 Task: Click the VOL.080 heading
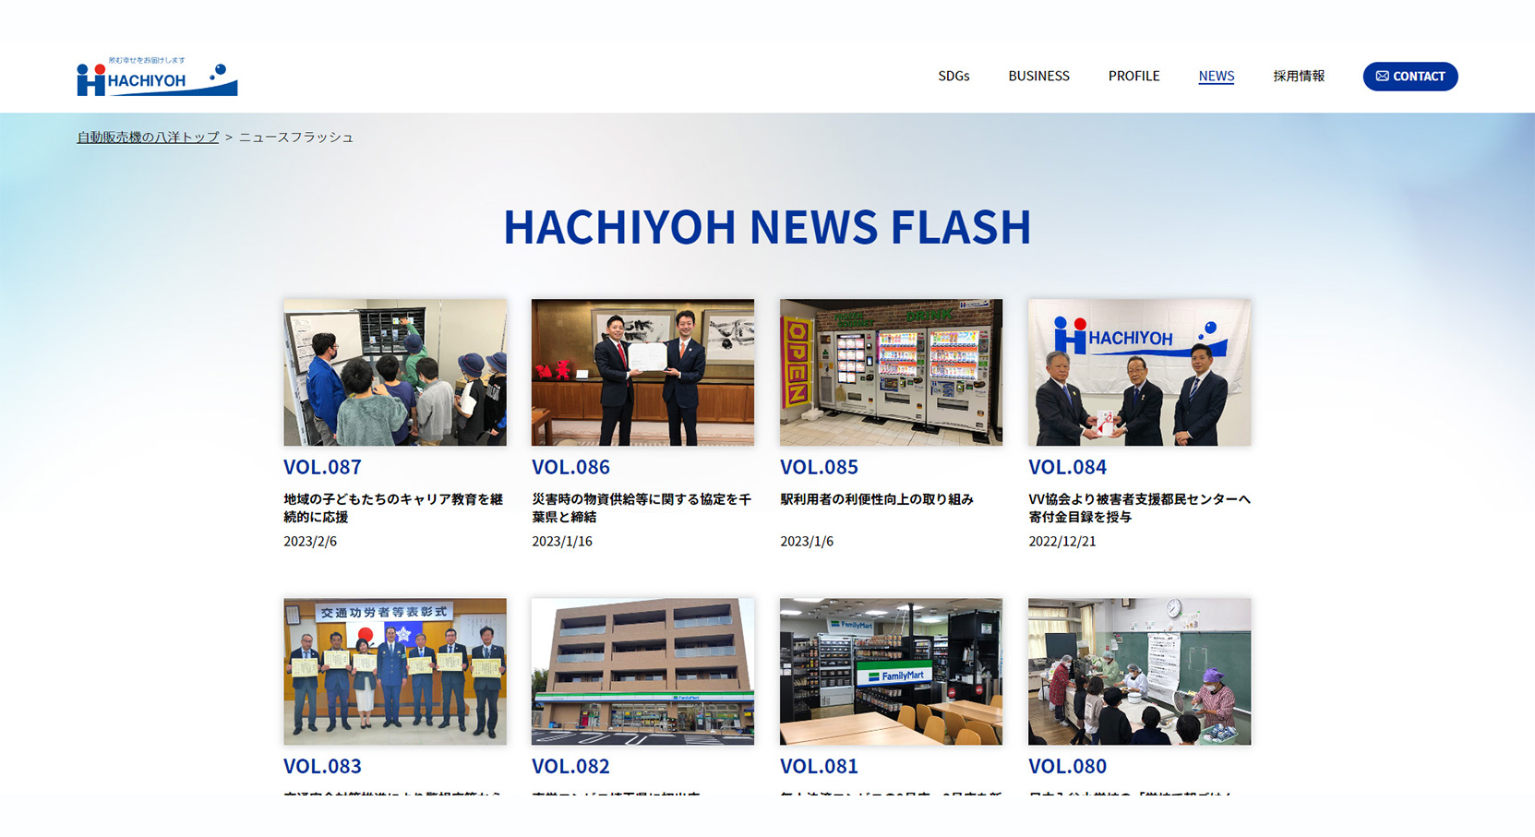(1067, 766)
